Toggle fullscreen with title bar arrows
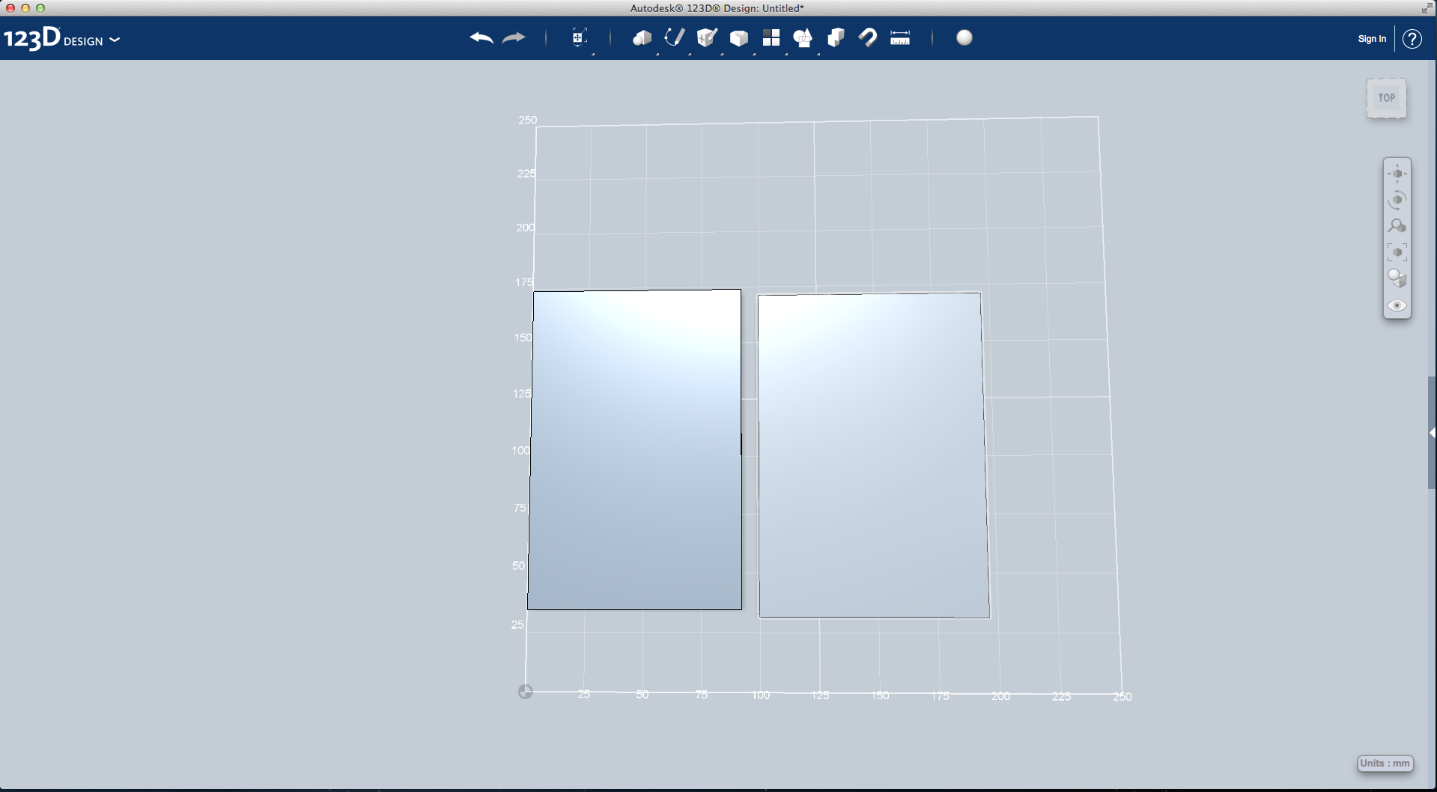This screenshot has height=792, width=1437. [x=1426, y=8]
